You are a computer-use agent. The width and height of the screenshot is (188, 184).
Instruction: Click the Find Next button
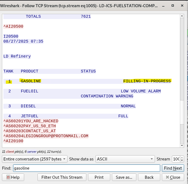(173, 168)
